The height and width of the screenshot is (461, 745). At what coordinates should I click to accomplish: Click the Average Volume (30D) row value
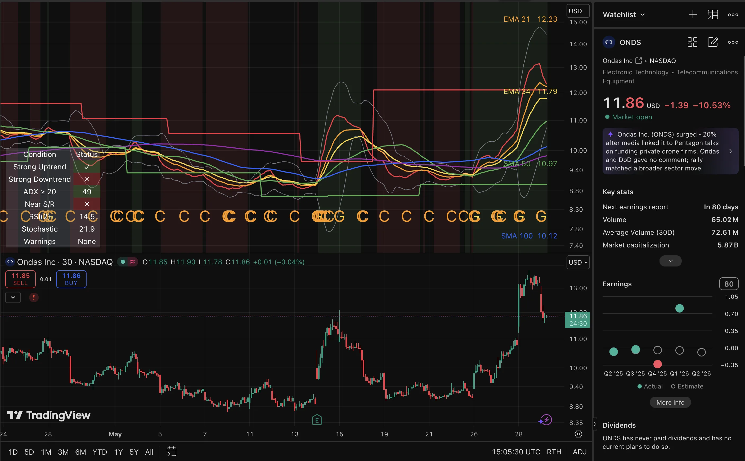[x=725, y=232]
